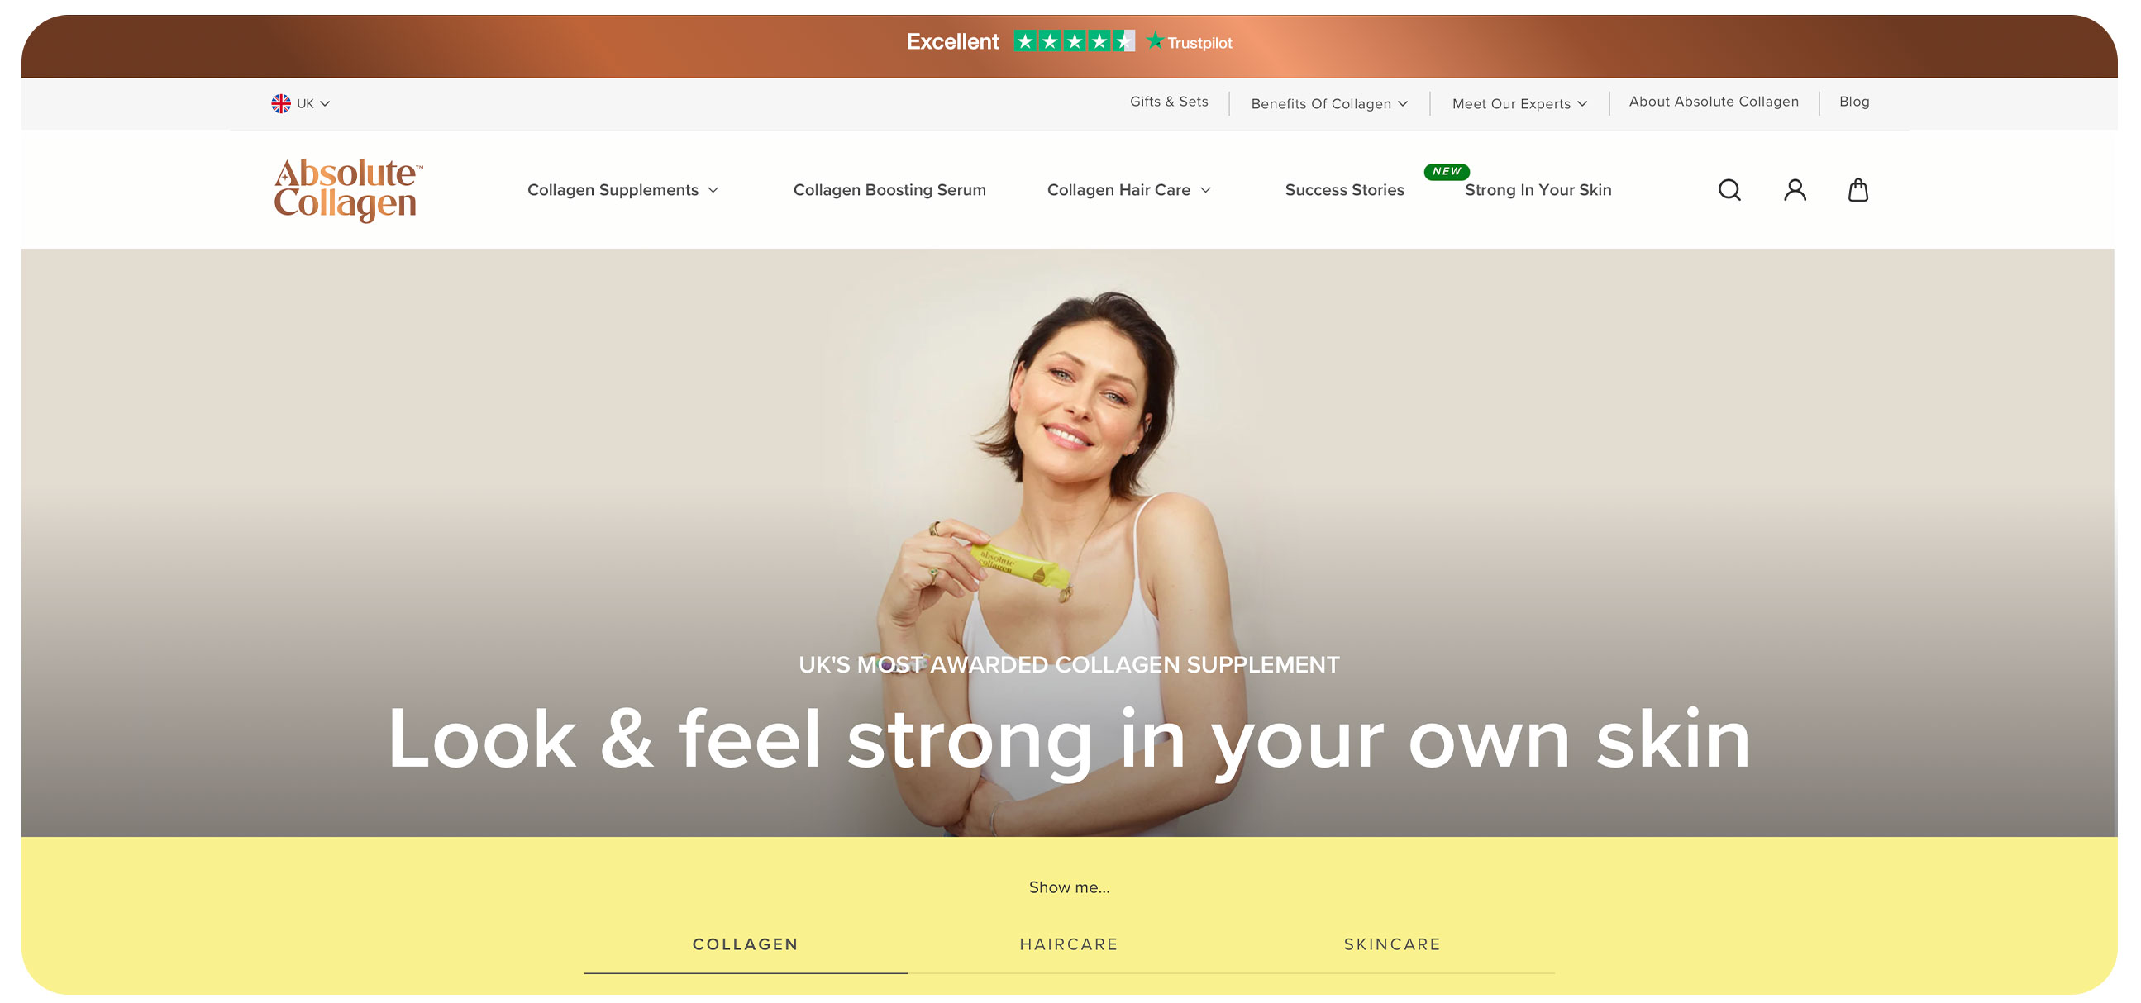Open the search magnifier icon
Image resolution: width=2141 pixels, height=1003 pixels.
point(1729,190)
